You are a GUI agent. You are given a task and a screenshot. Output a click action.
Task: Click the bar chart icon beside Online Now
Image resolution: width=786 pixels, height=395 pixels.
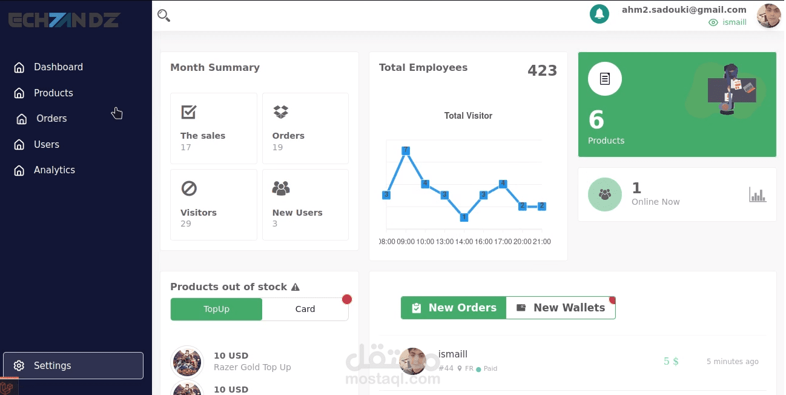tap(758, 194)
